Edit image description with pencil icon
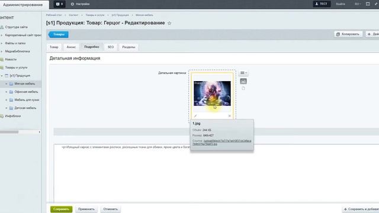Image resolution: width=379 pixels, height=213 pixels. click(195, 116)
